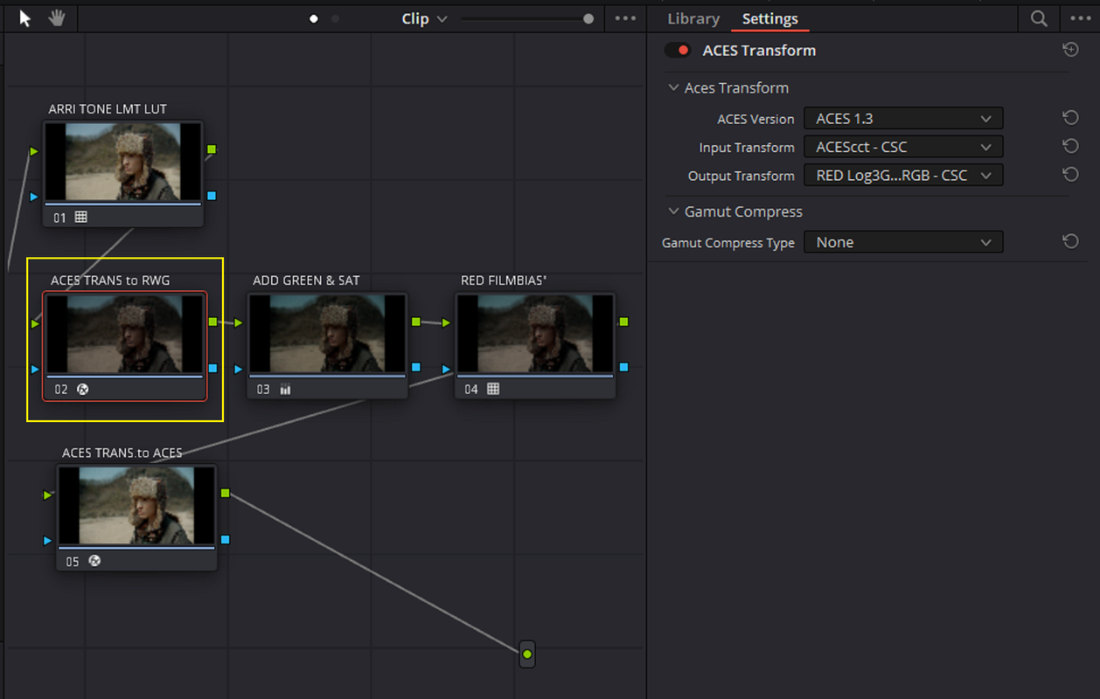
Task: Click the "ACES TRANS.to ACES" node label
Action: coord(122,453)
